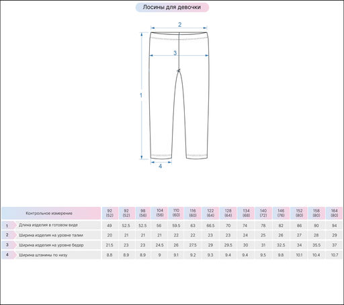Click the row badge 1 in the table
The height and width of the screenshot is (305, 344).
pos(9,226)
